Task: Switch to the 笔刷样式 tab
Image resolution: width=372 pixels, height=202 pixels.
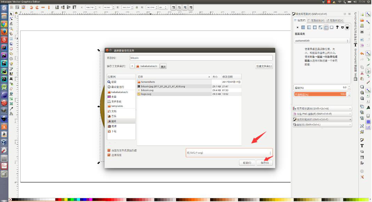Action: tap(334, 20)
